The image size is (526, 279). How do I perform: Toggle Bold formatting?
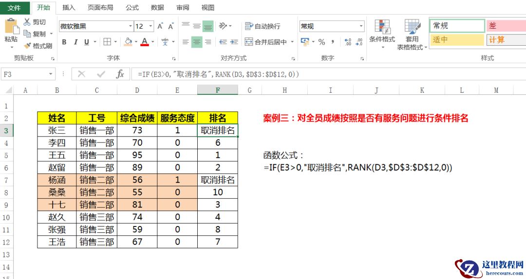(64, 42)
